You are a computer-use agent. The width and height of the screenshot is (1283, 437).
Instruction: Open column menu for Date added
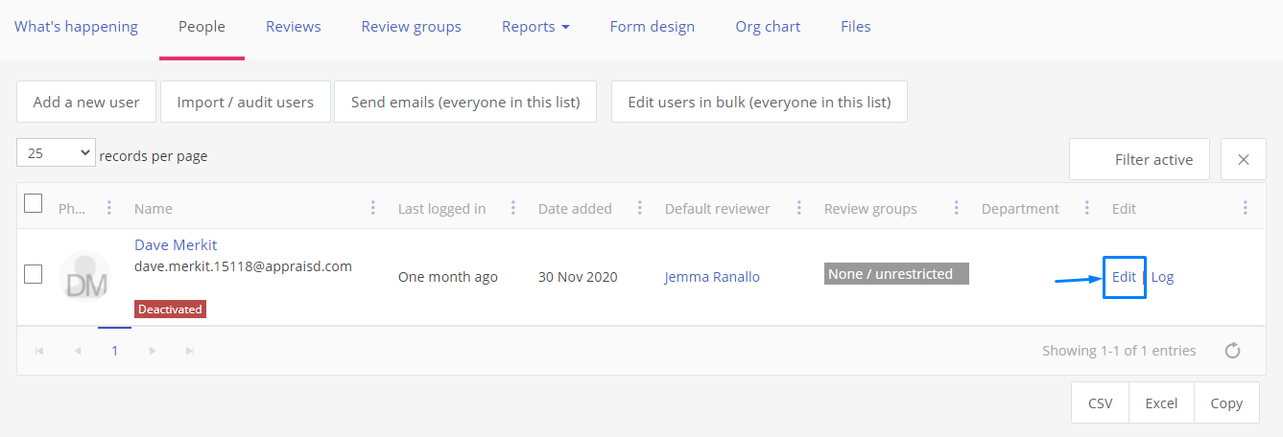(640, 208)
